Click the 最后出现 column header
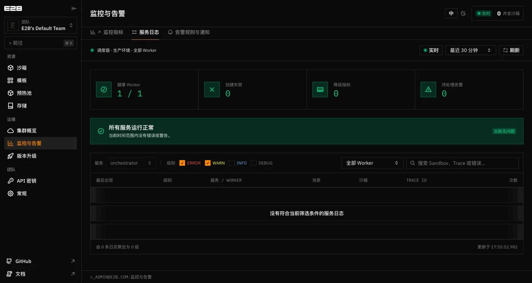The image size is (532, 283). point(104,180)
